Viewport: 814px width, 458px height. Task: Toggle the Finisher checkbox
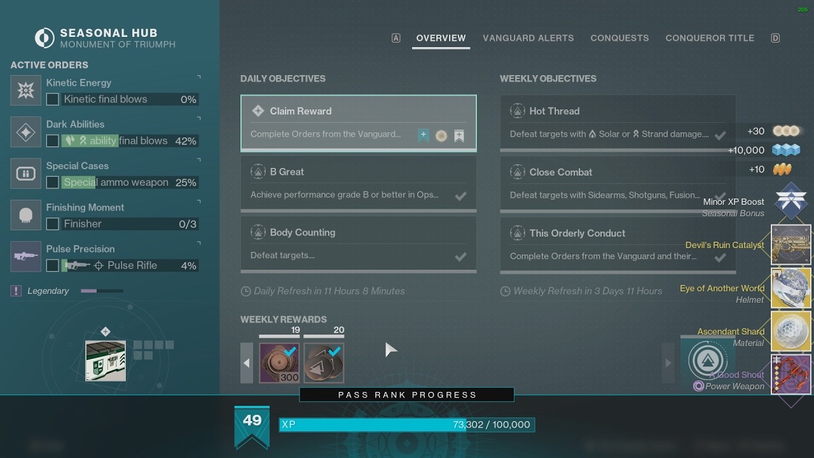click(x=53, y=224)
